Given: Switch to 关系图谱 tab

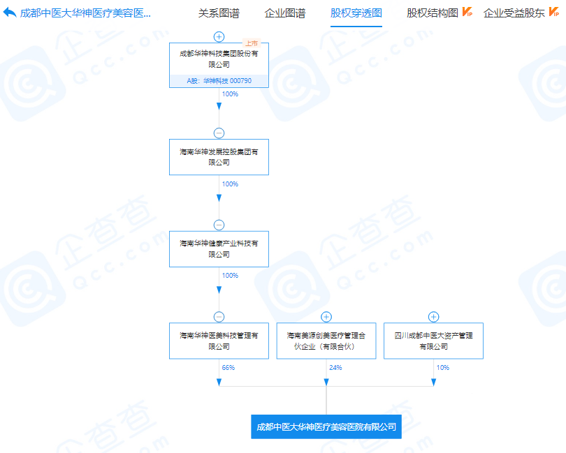Looking at the screenshot, I should [x=217, y=13].
